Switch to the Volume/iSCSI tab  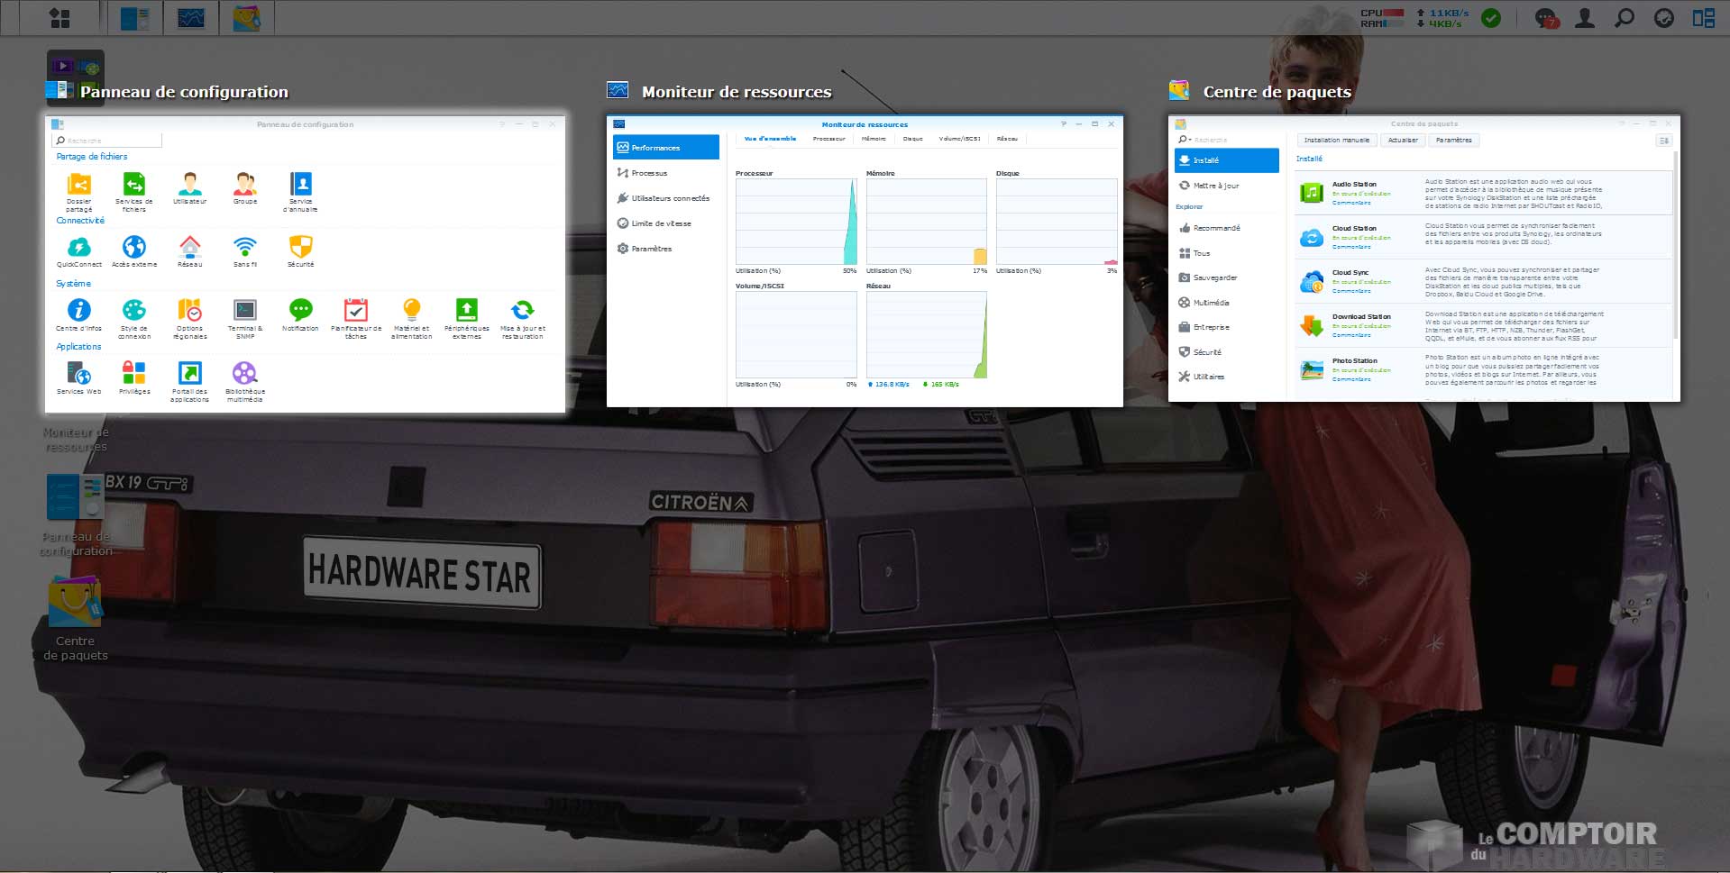[x=959, y=139]
